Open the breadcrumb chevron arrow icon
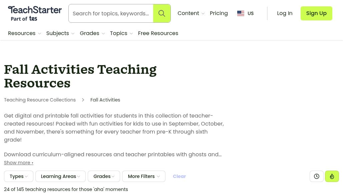 pos(83,100)
